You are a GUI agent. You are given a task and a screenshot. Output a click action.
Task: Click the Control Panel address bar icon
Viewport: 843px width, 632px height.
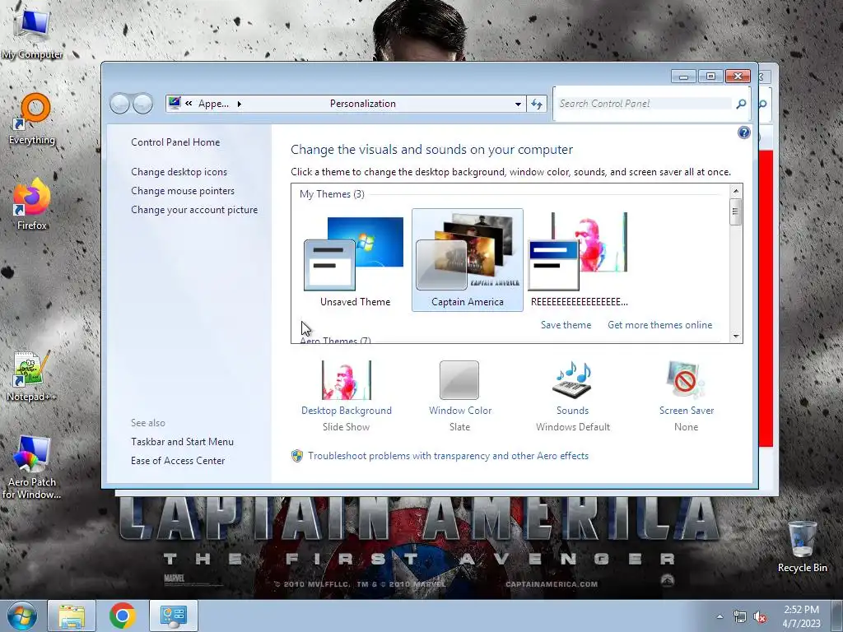point(175,103)
